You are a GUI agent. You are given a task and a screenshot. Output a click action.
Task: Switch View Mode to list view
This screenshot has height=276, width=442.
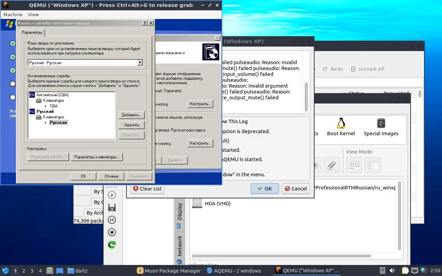pos(373,165)
